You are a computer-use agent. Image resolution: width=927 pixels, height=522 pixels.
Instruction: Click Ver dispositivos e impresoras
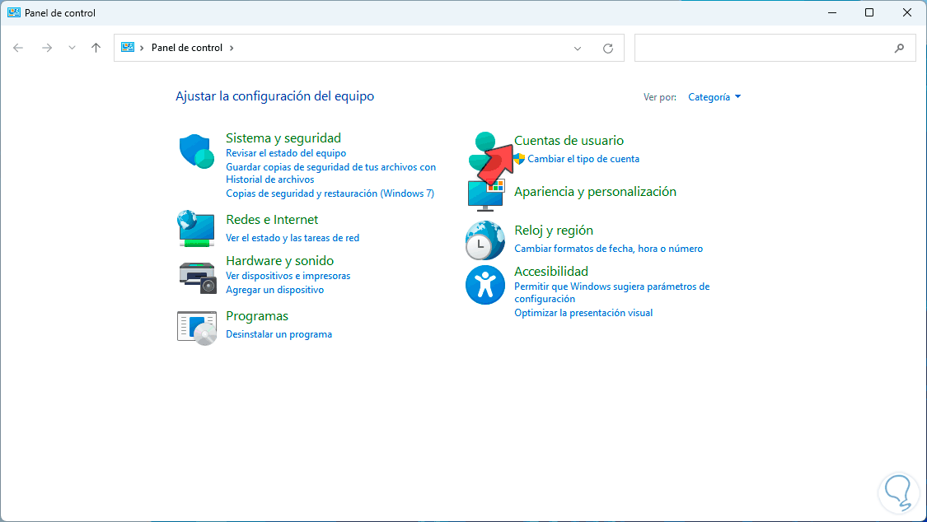tap(288, 276)
